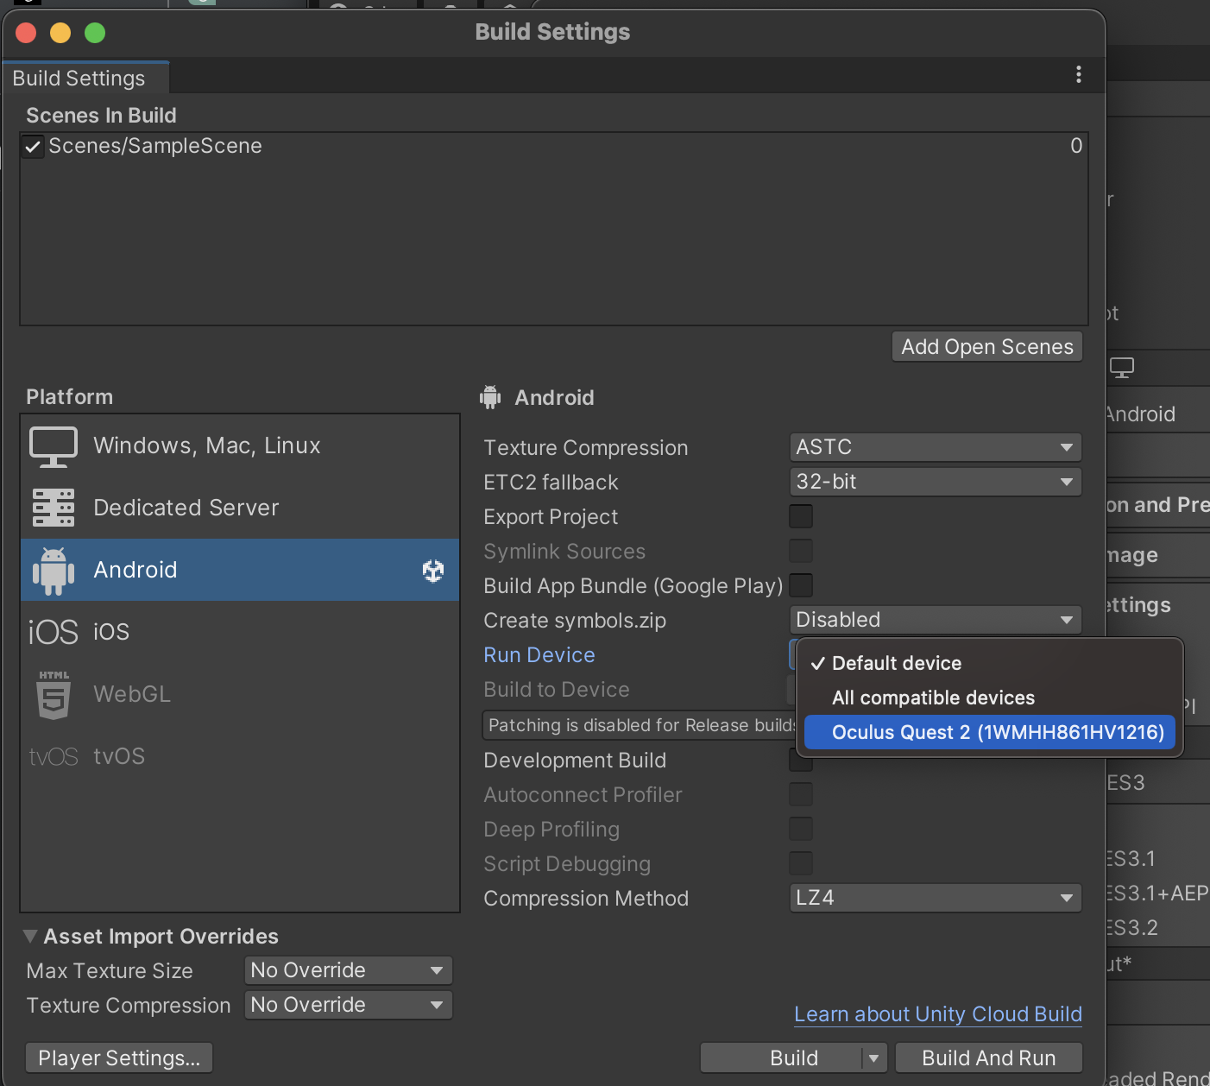This screenshot has width=1210, height=1086.
Task: Open the Build button's dropdown arrow
Action: point(873,1058)
